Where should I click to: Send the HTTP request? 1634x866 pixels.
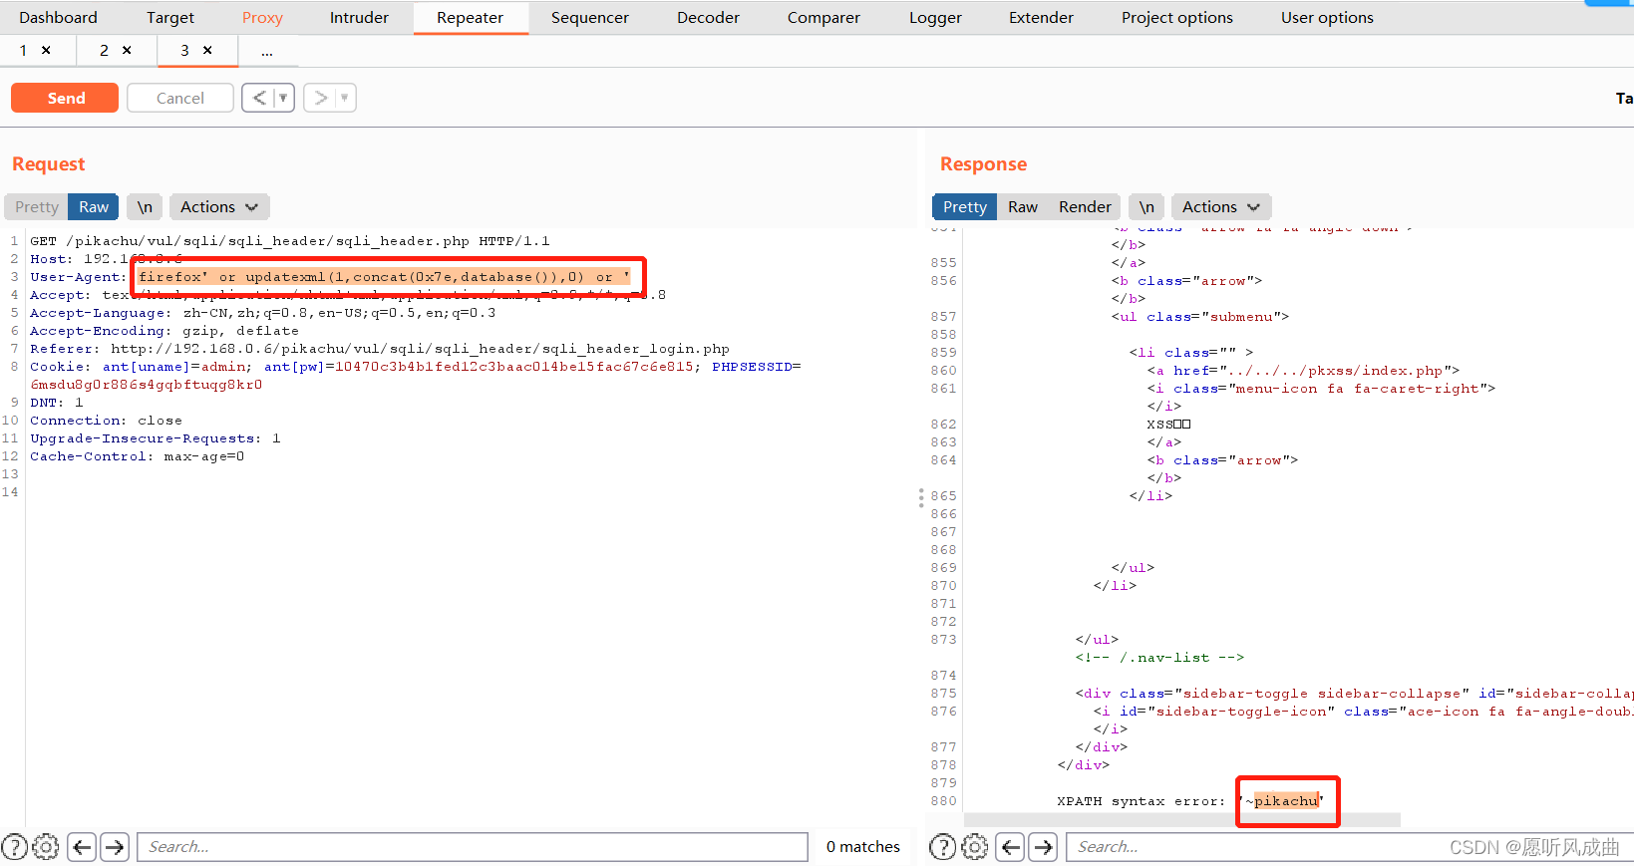click(x=65, y=98)
